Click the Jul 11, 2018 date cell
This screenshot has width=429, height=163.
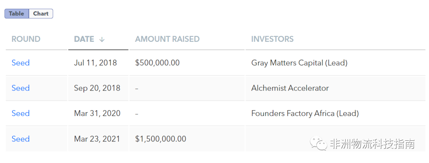[x=95, y=63]
